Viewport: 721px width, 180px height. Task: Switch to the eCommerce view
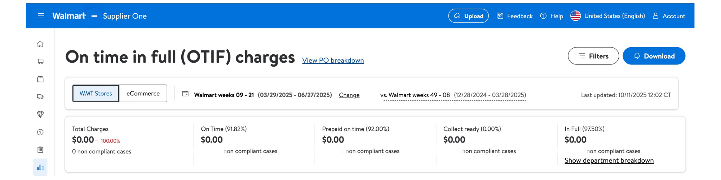point(143,93)
